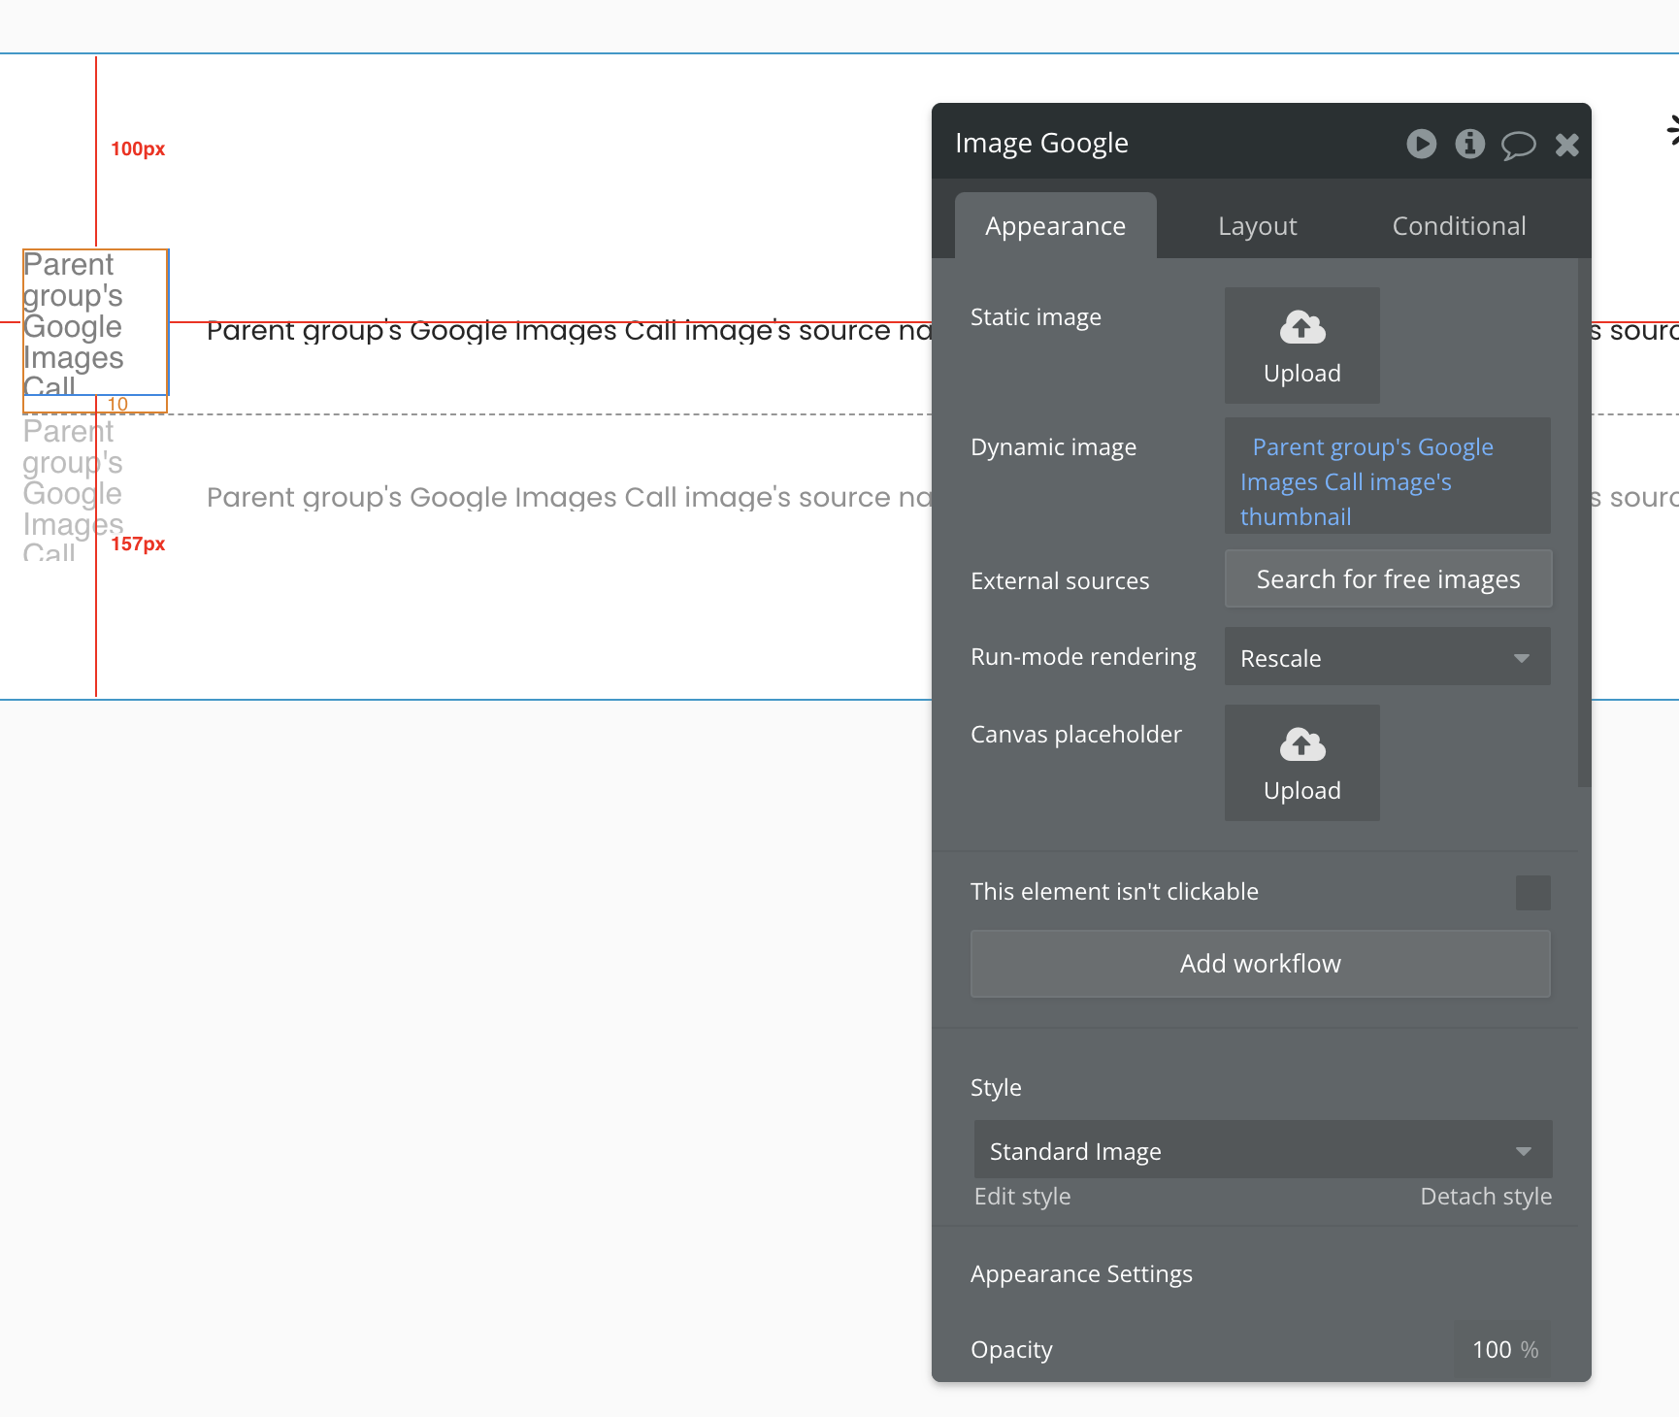Click the play icon in Image Google header

pos(1421,145)
